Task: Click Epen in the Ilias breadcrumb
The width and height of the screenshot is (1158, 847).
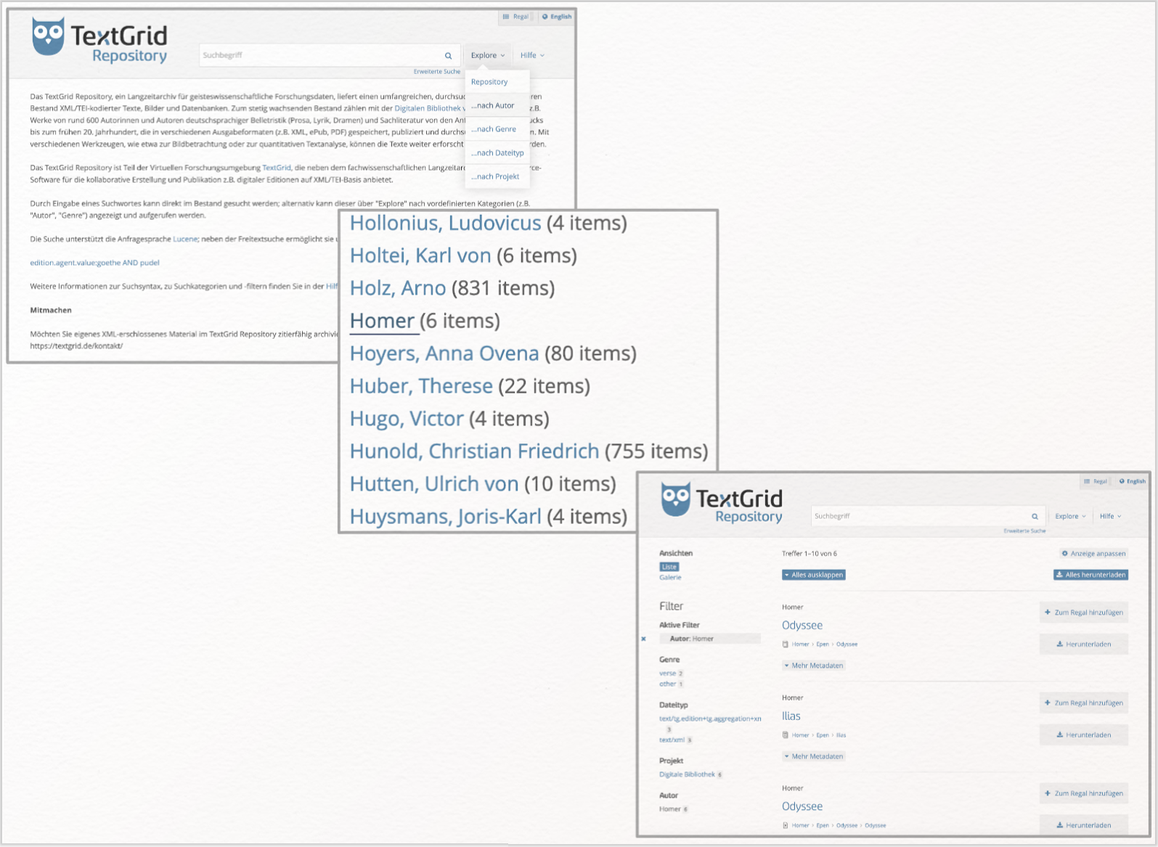Action: (823, 735)
